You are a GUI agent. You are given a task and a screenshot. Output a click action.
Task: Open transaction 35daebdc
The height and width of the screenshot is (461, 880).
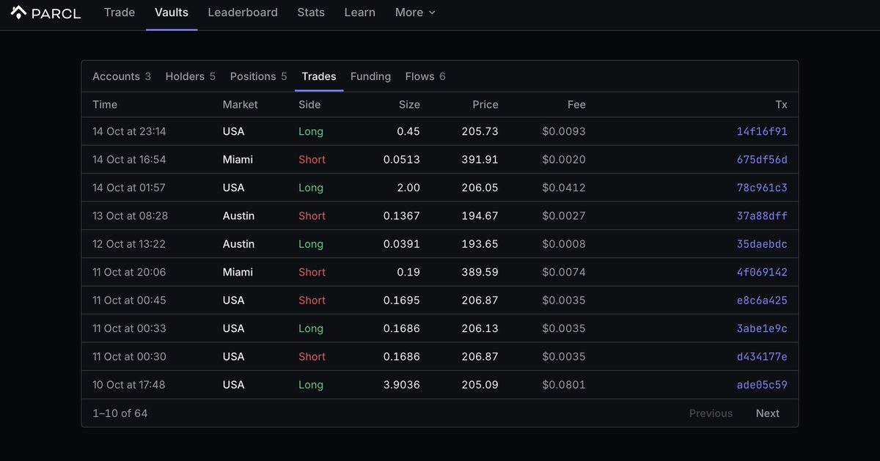(x=762, y=244)
